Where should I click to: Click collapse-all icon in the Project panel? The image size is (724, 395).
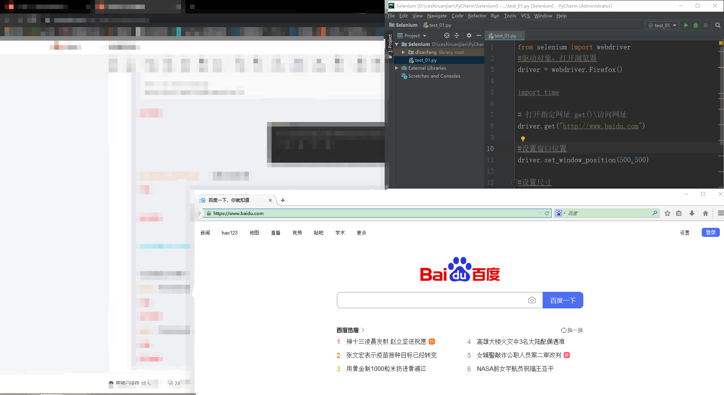pos(457,35)
